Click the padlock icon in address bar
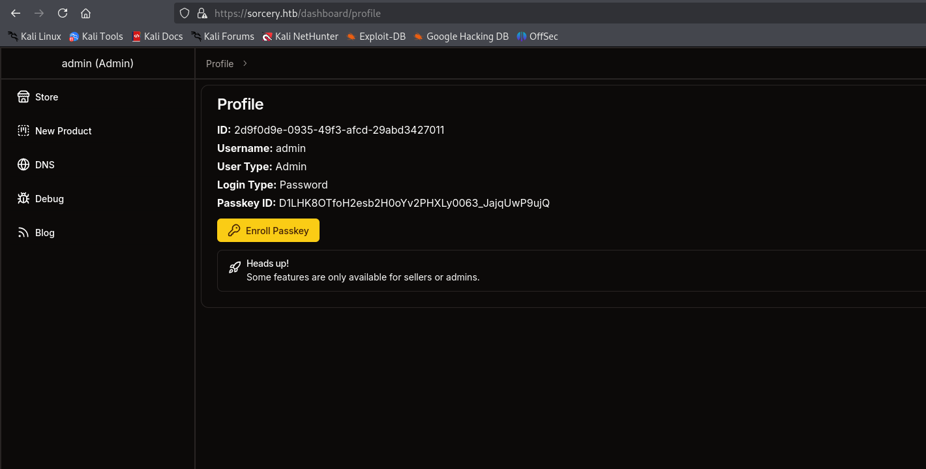This screenshot has height=469, width=926. click(x=203, y=13)
